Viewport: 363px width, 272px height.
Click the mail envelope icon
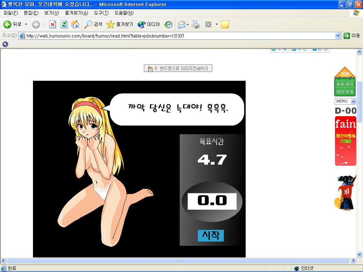[x=182, y=24]
